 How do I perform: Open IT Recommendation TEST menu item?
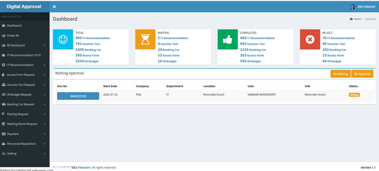(x=24, y=55)
